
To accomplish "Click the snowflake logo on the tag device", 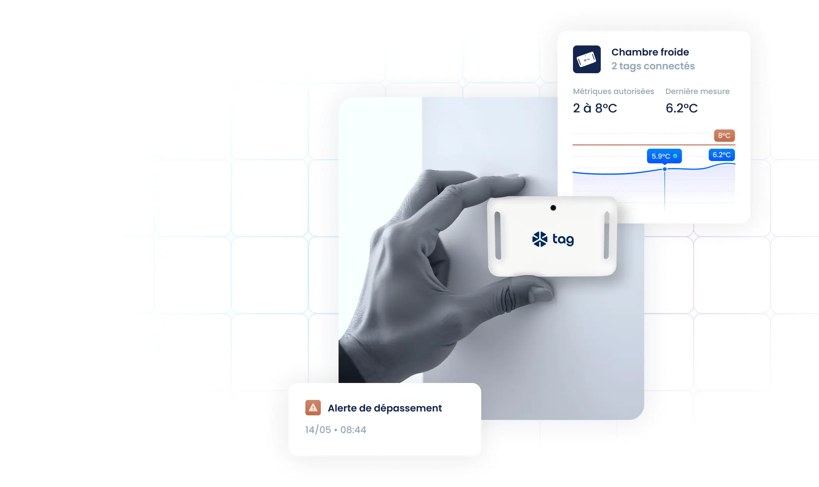I will 540,239.
